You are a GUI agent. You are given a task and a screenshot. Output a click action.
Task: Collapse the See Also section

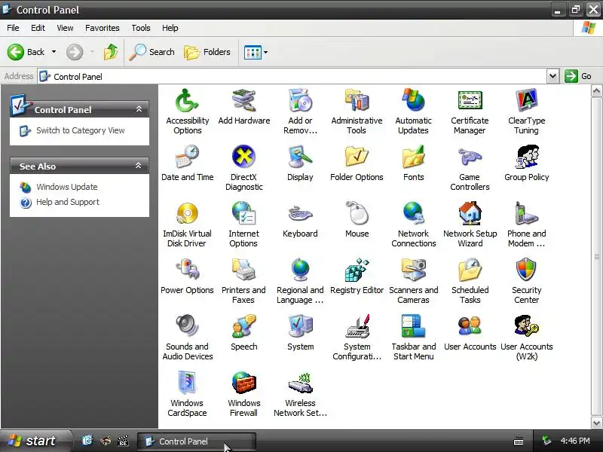point(139,166)
